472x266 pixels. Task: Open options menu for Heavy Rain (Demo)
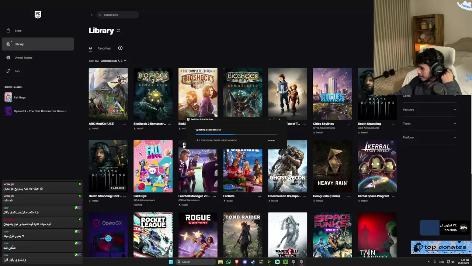click(349, 196)
